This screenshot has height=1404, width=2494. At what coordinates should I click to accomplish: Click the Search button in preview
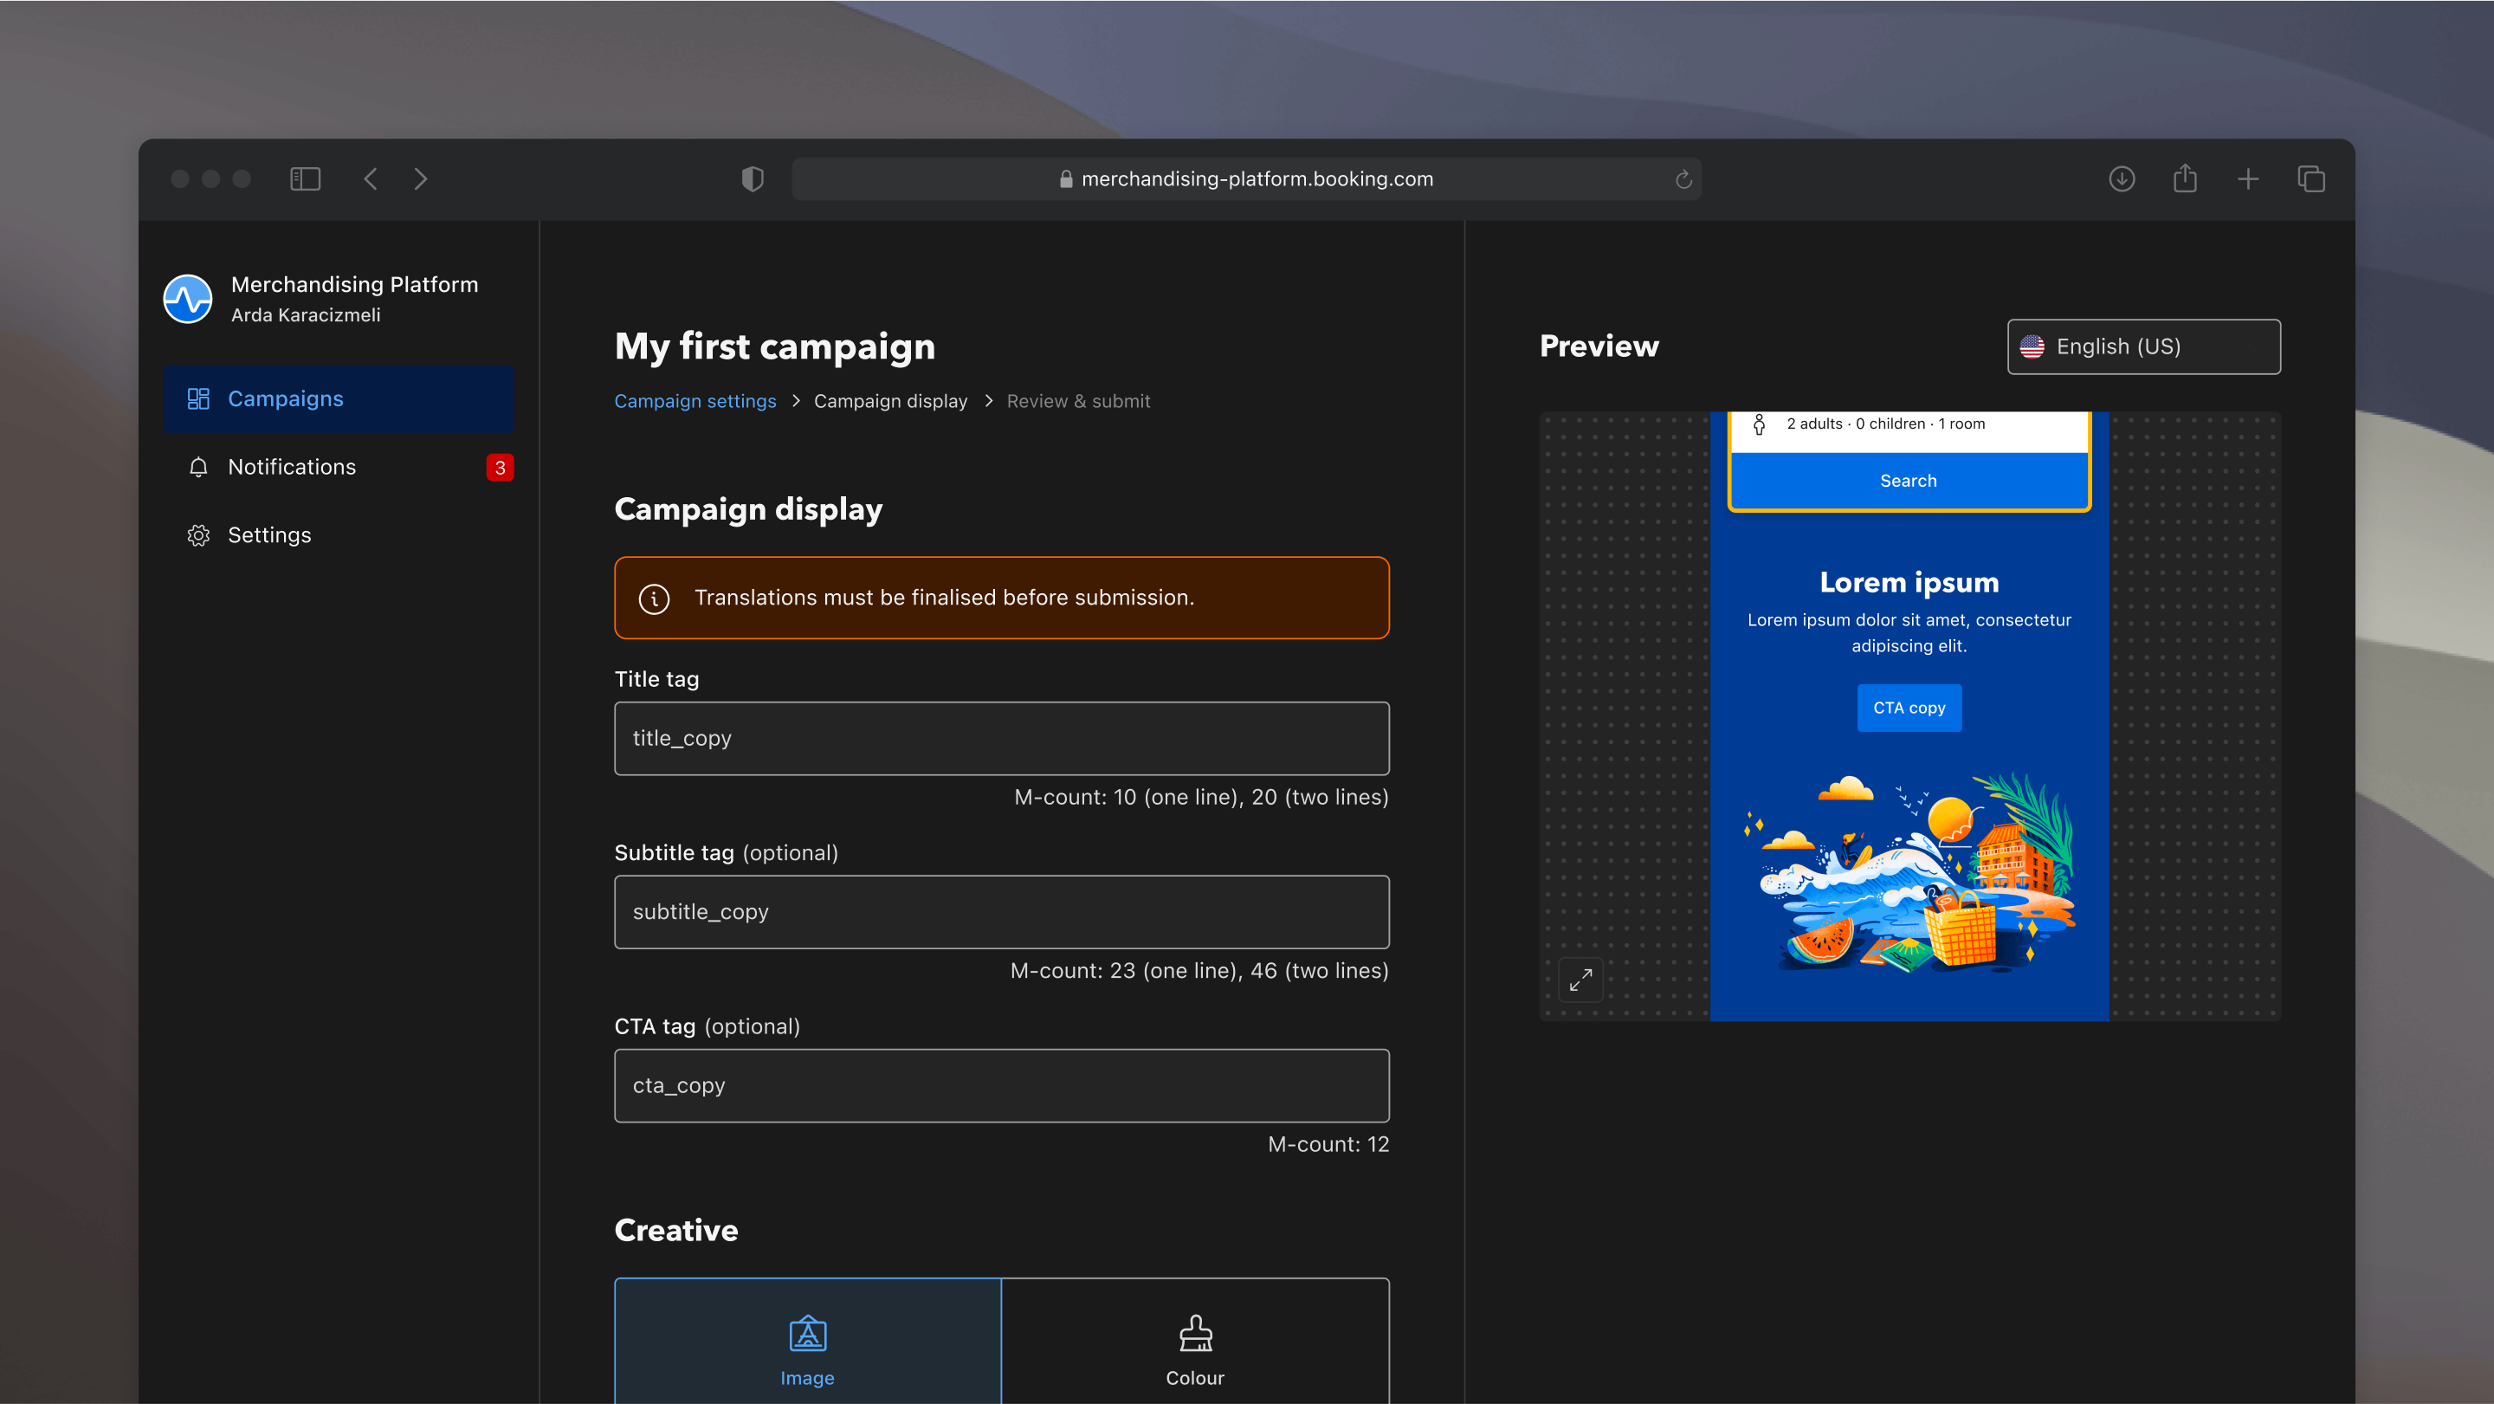(x=1909, y=482)
